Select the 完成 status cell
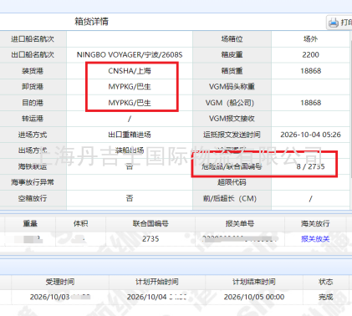 coord(326,297)
